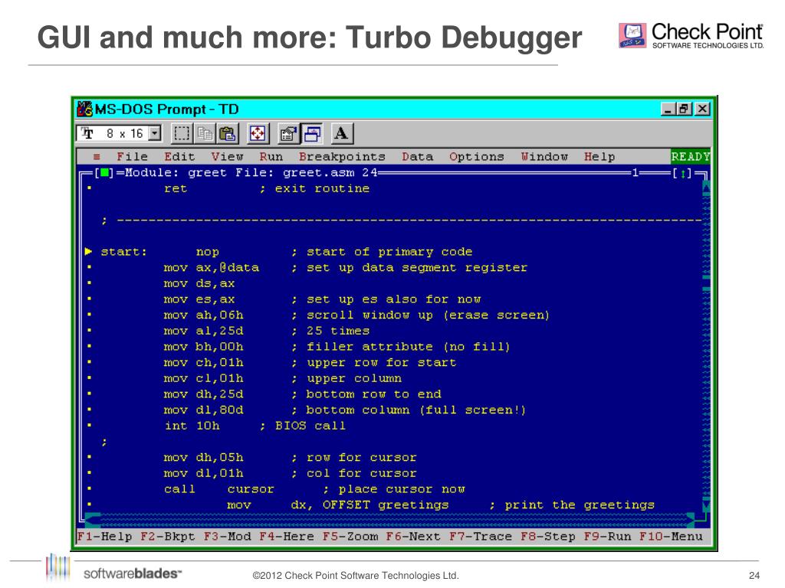Click F2-Bkpt in the bottom status bar
Image resolution: width=785 pixels, height=588 pixels.
pyautogui.click(x=168, y=537)
